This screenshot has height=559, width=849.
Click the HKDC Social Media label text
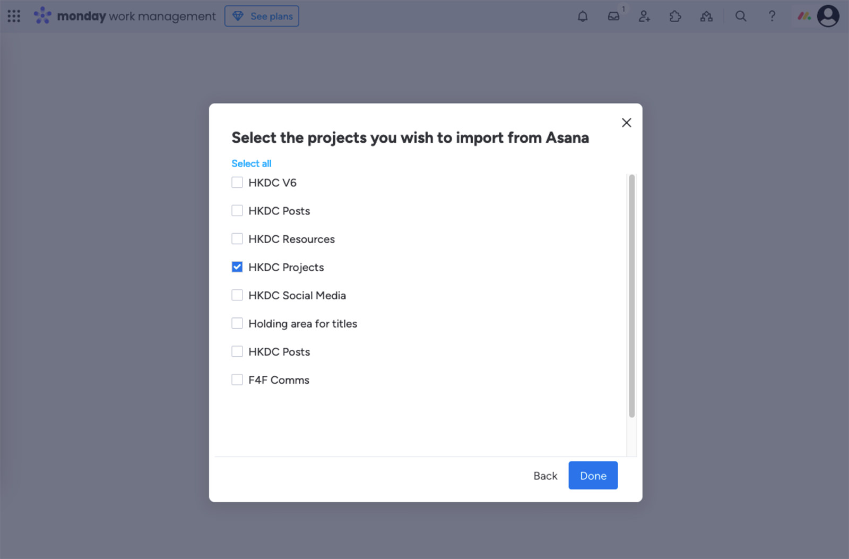coord(297,296)
